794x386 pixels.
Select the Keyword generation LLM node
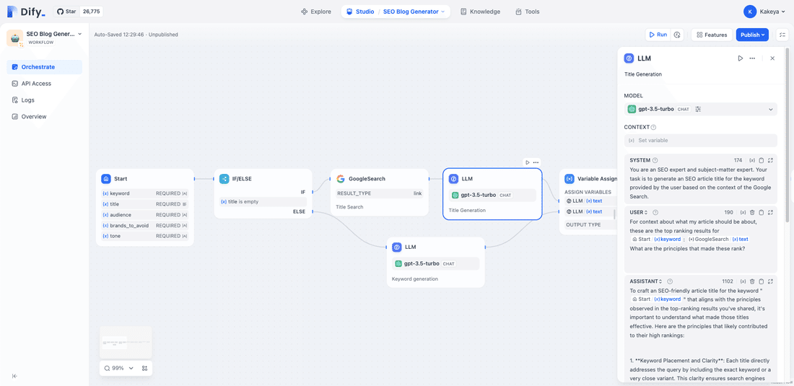[x=436, y=263]
